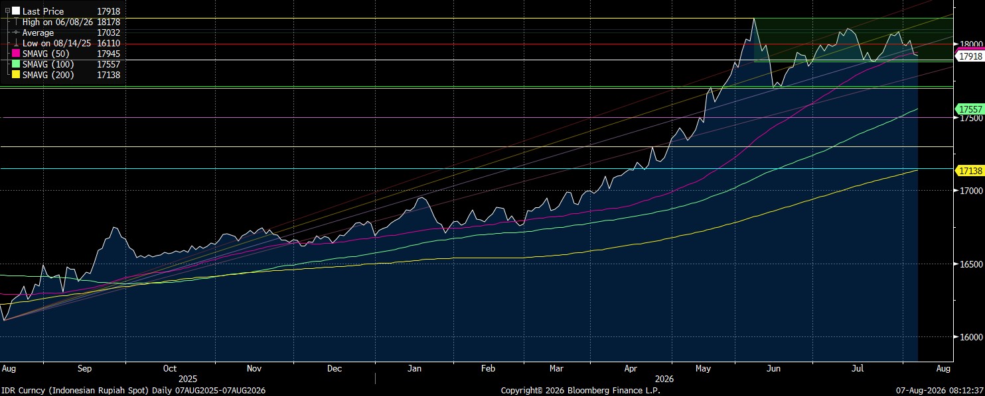
Task: Click legend value 17945
Action: click(108, 54)
